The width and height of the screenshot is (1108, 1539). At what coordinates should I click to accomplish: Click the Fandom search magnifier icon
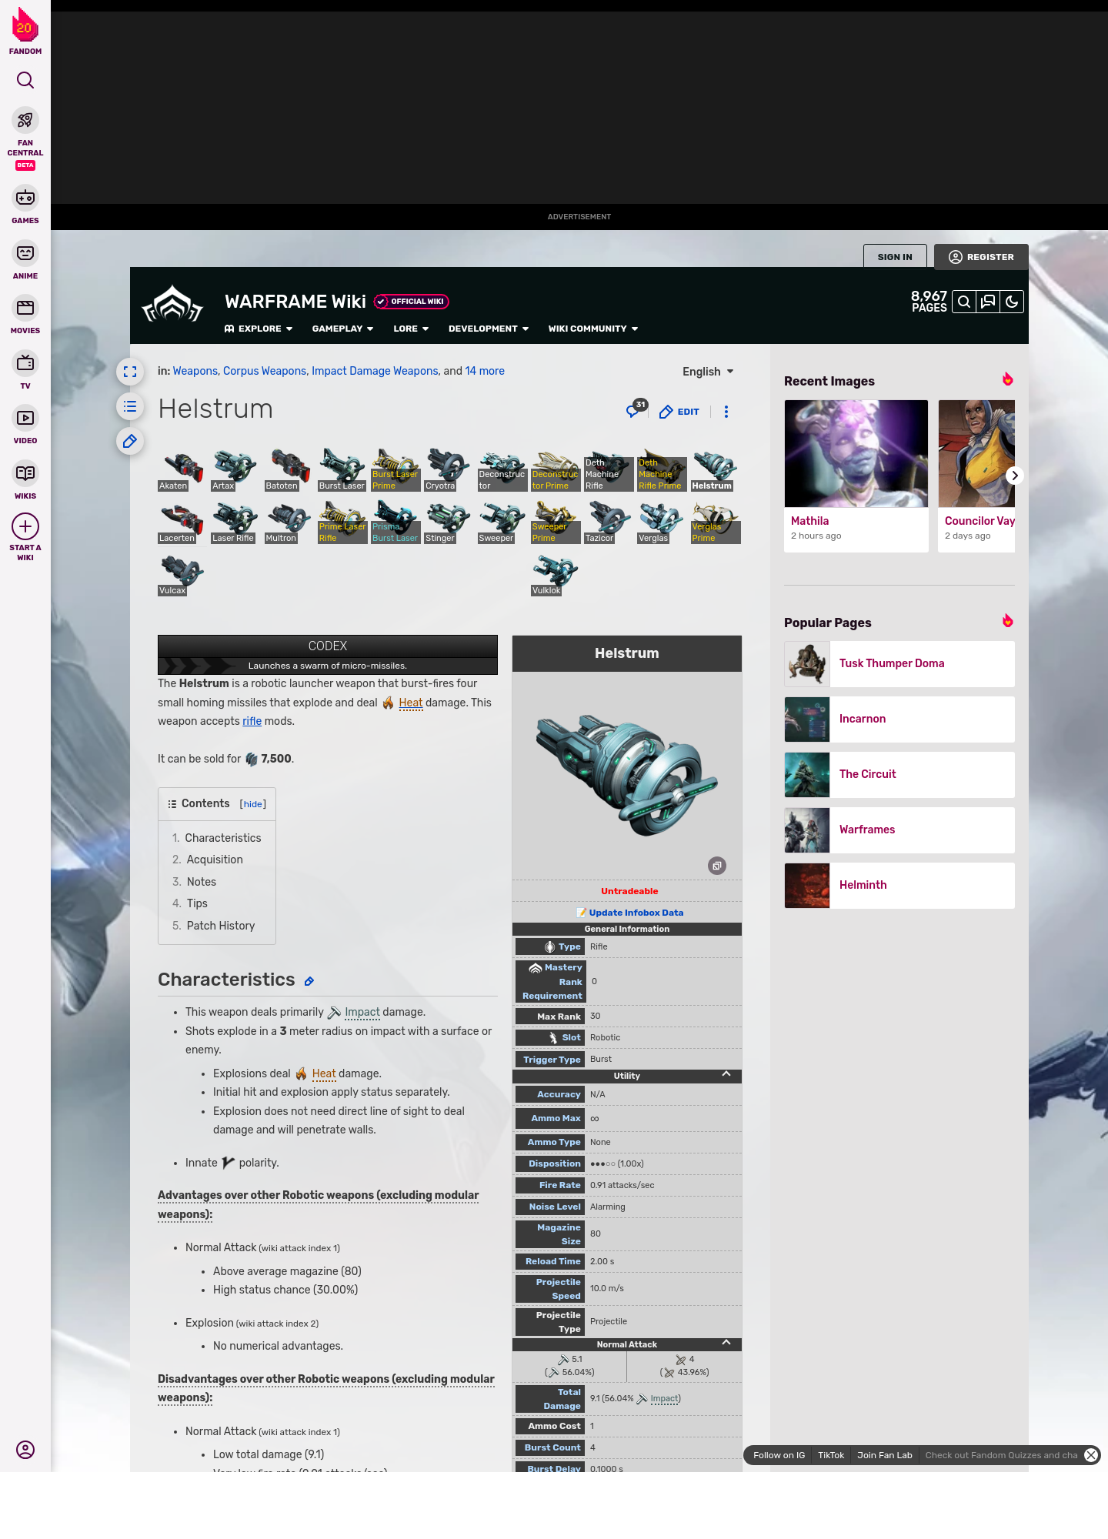25,80
